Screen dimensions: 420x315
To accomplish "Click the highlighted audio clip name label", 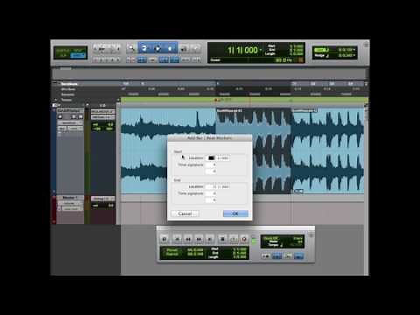I will click(229, 111).
